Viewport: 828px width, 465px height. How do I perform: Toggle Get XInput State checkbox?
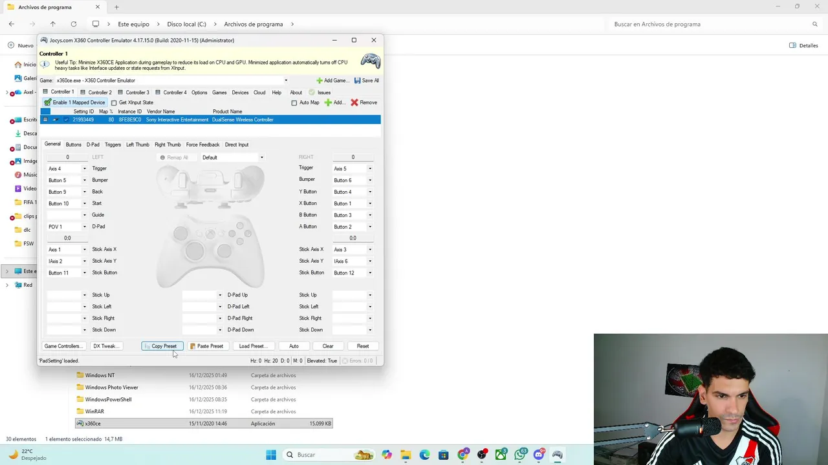point(114,103)
